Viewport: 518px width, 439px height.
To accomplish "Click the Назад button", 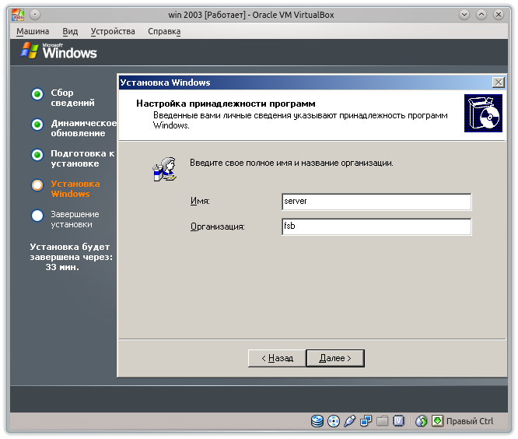I will 277,358.
